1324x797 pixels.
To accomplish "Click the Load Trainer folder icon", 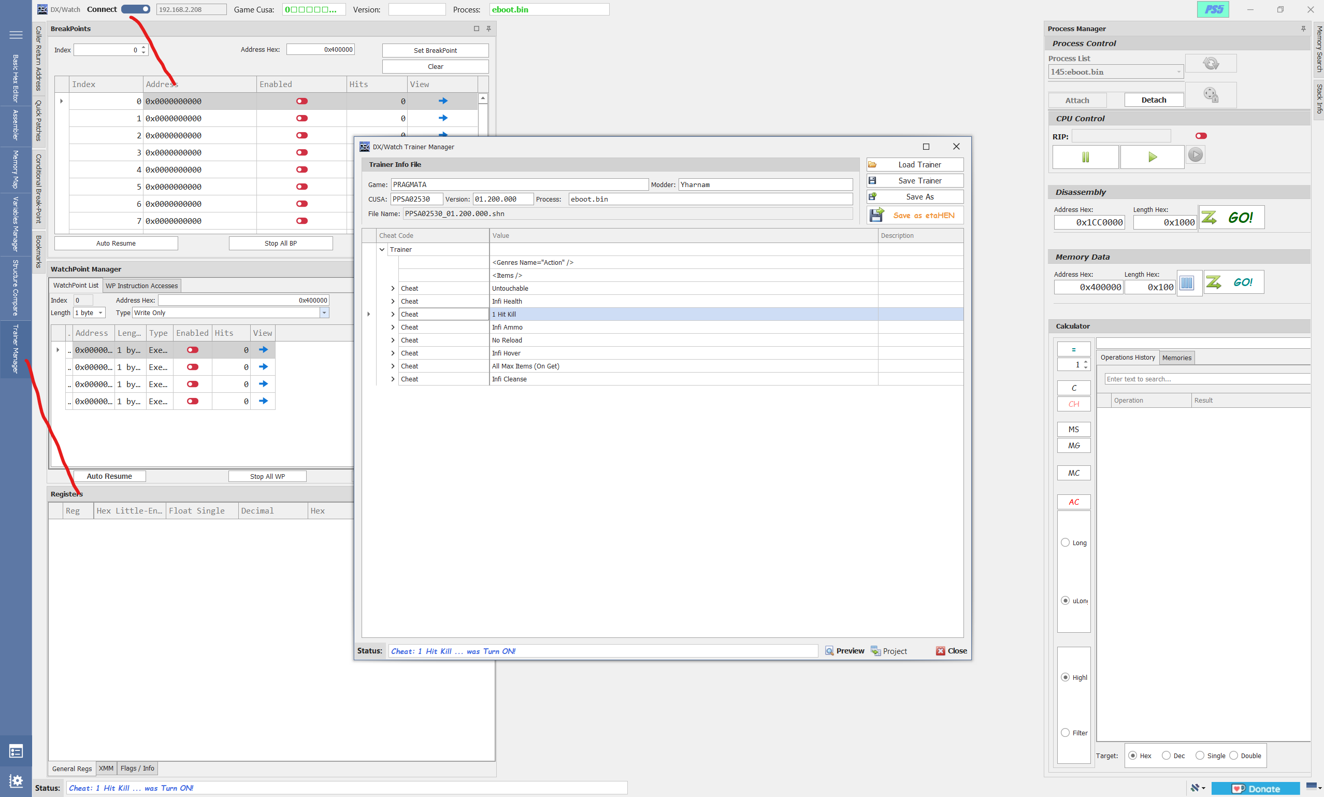I will [872, 165].
